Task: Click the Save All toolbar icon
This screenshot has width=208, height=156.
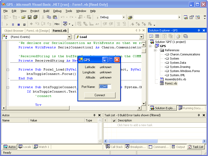Action: pyautogui.click(x=35, y=17)
